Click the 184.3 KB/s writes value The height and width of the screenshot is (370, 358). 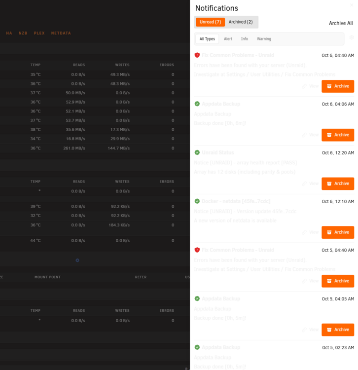click(119, 225)
